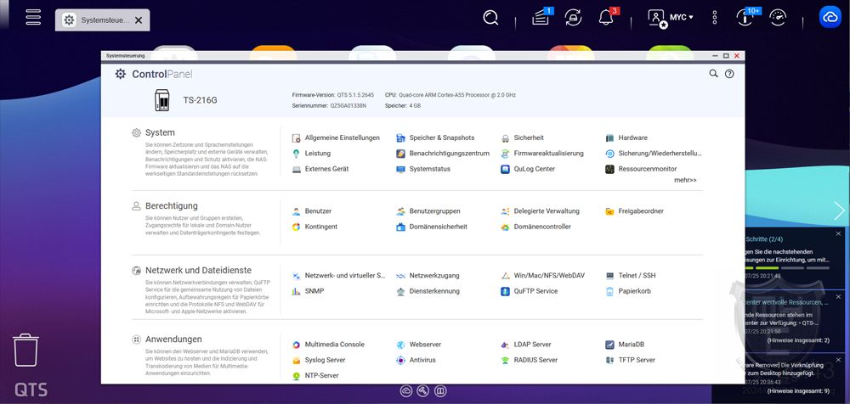Search within the Control Panel
The image size is (850, 404).
tap(713, 74)
